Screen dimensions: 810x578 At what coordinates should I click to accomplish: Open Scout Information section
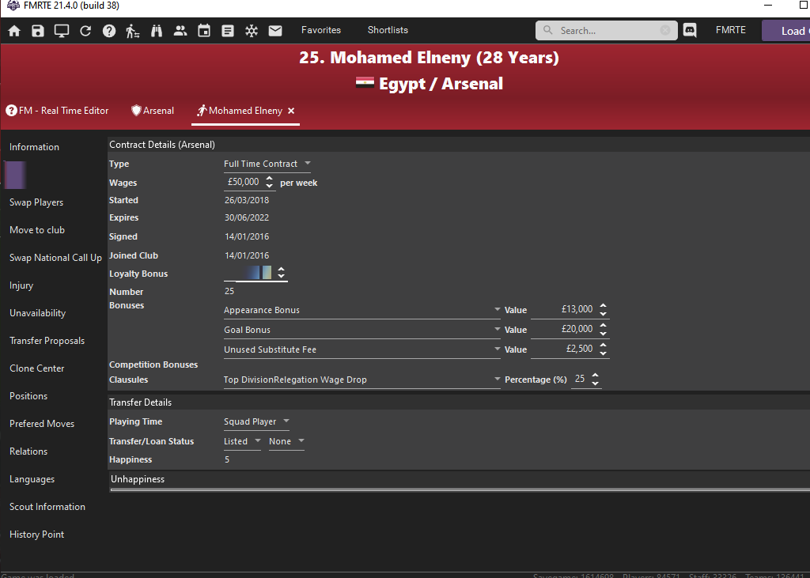(47, 507)
